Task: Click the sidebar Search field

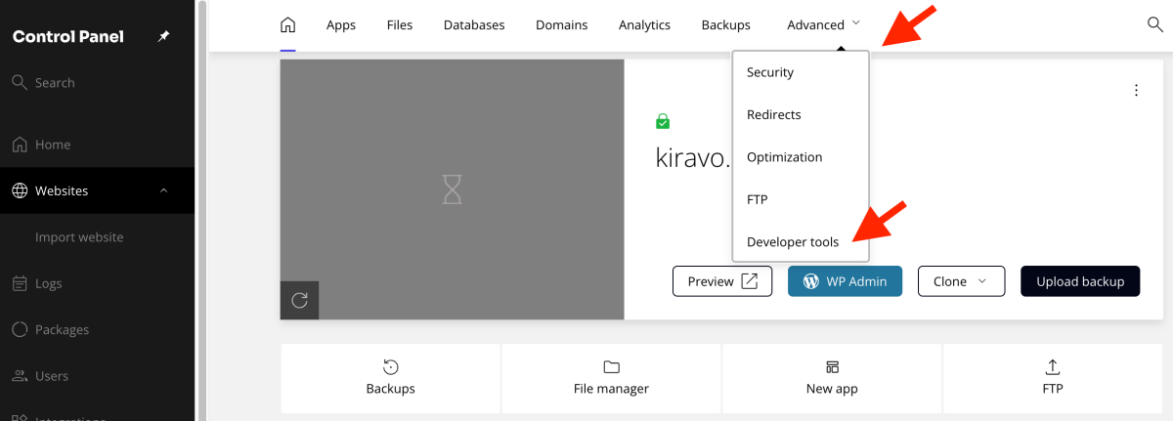Action: (55, 83)
